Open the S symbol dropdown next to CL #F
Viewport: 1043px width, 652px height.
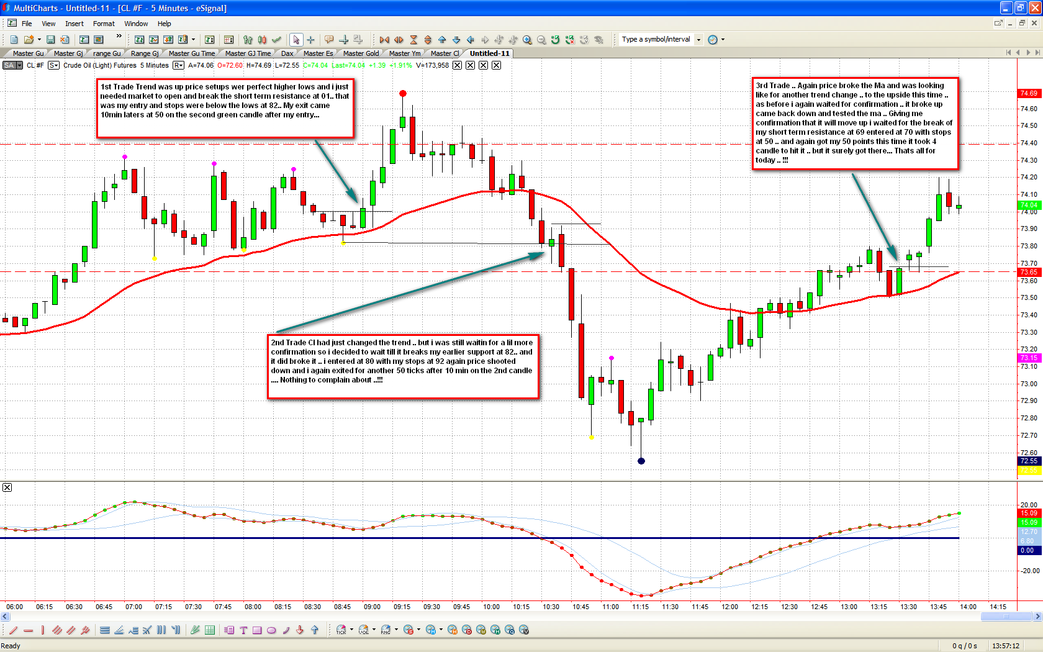[53, 65]
